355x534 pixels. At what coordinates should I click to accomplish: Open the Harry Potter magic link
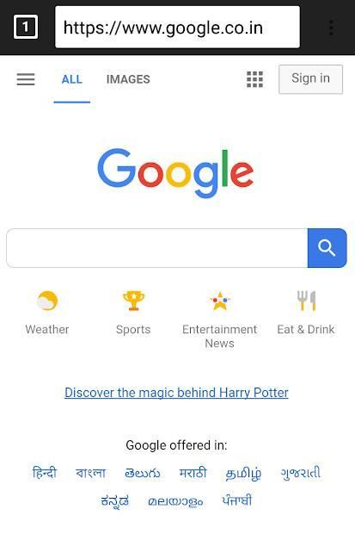pyautogui.click(x=176, y=393)
